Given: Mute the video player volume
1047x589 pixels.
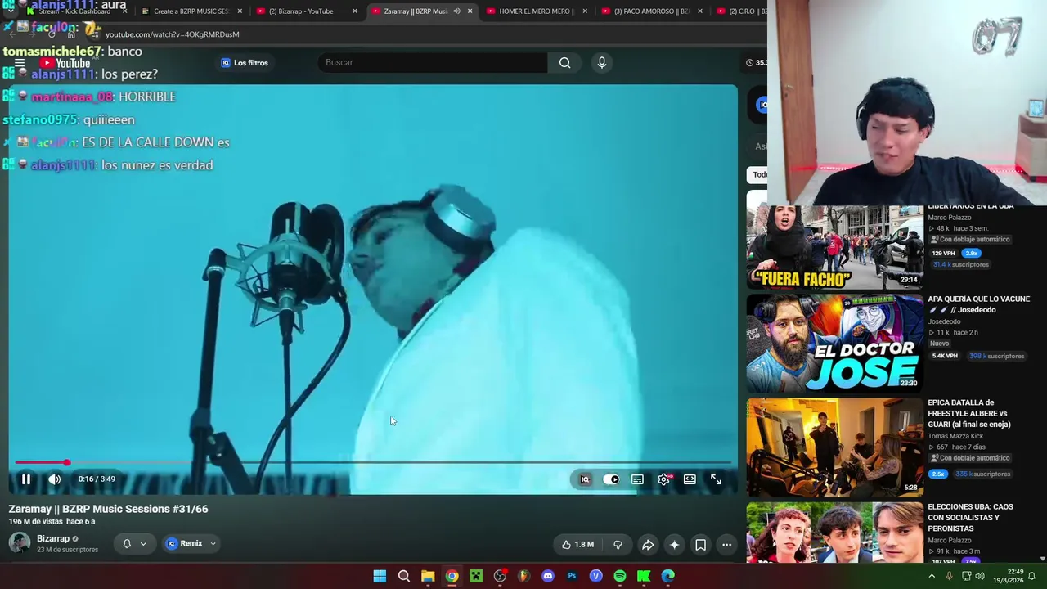Looking at the screenshot, I should coord(54,479).
